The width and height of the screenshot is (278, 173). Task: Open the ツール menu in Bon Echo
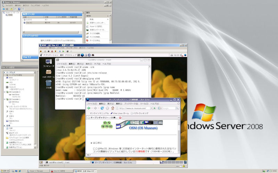click(144, 104)
